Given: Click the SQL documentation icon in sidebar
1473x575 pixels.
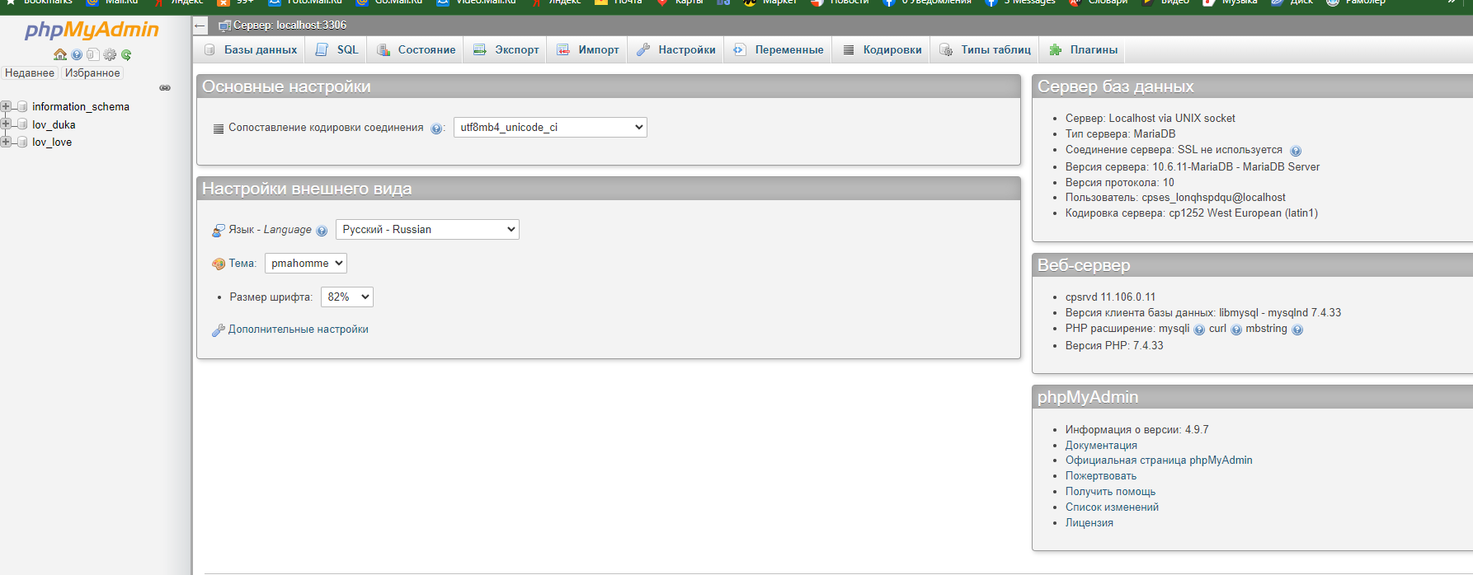Looking at the screenshot, I should click(93, 55).
